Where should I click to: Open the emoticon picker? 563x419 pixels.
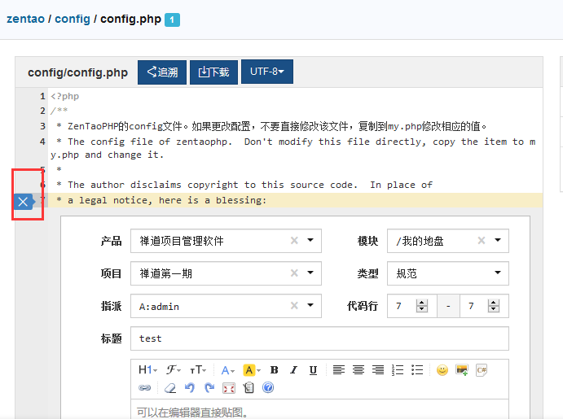pyautogui.click(x=442, y=370)
